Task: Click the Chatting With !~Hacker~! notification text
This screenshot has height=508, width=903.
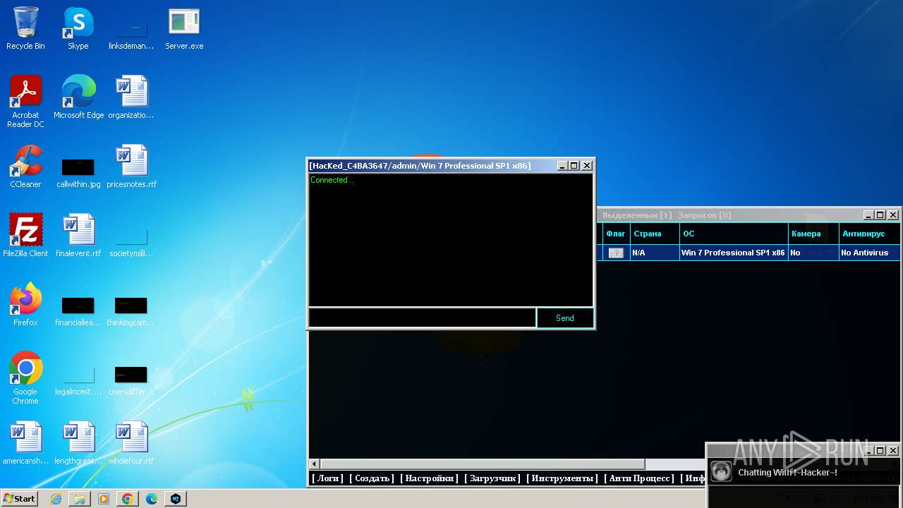Action: click(787, 473)
